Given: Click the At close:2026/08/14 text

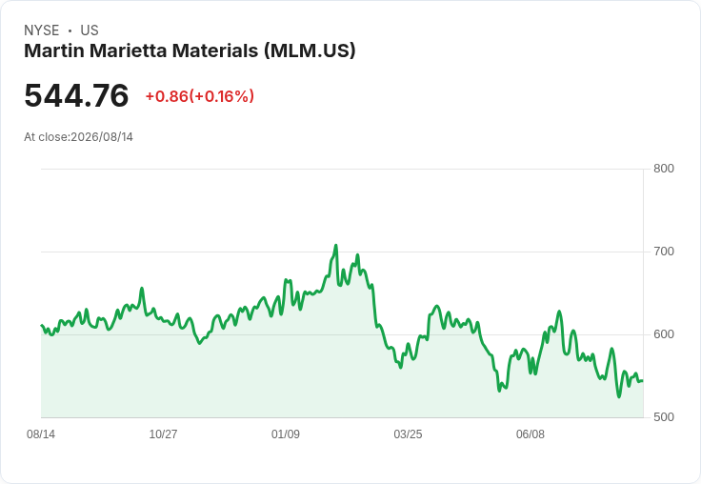Looking at the screenshot, I should point(79,137).
